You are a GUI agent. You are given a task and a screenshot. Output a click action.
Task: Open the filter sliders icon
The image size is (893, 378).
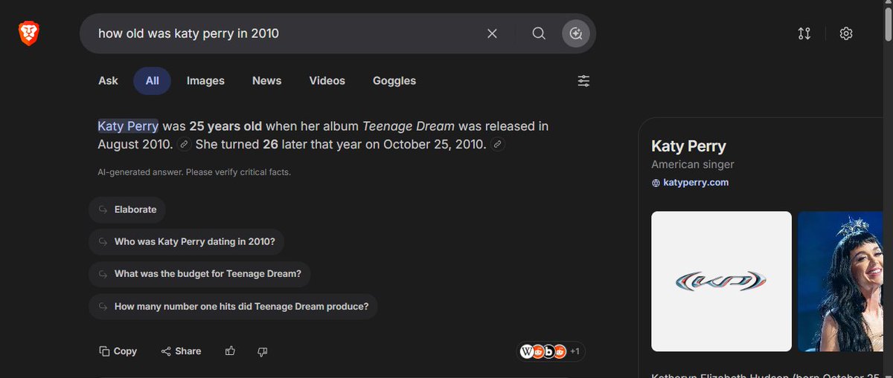click(x=583, y=81)
